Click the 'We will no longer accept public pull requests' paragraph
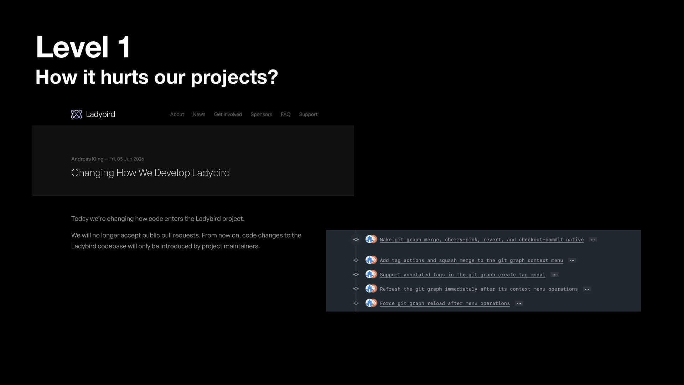684x385 pixels. tap(186, 241)
